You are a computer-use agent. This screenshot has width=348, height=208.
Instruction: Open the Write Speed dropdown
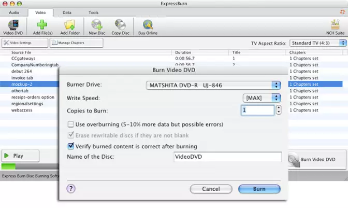click(262, 98)
